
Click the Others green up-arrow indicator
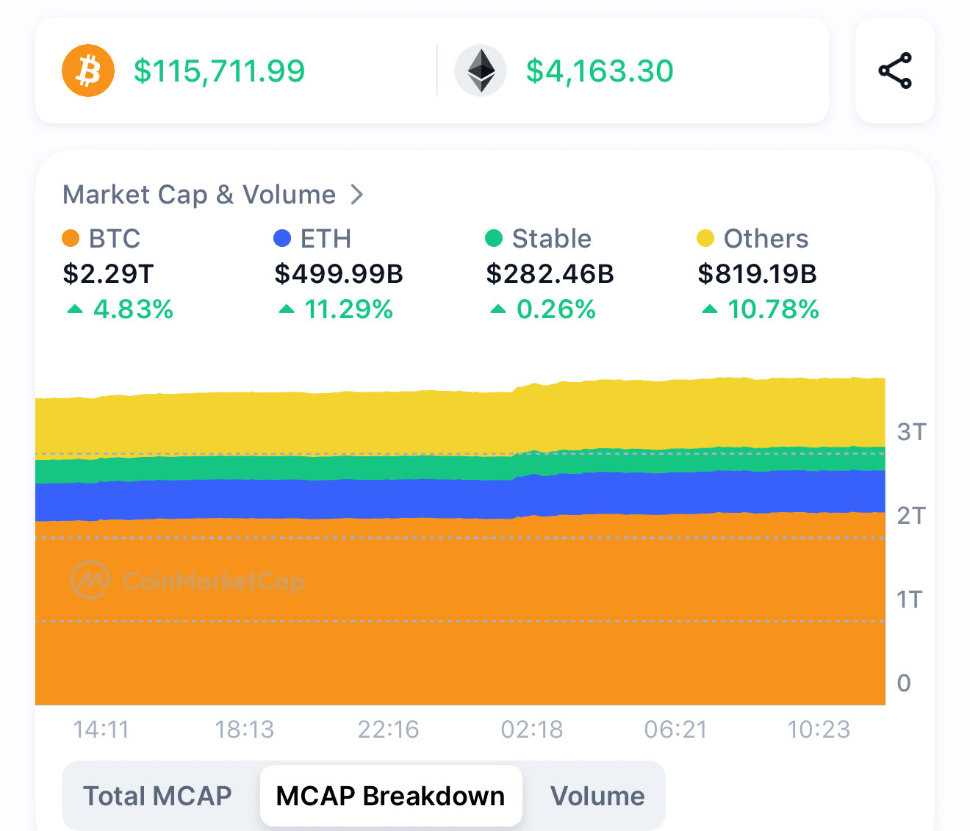pyautogui.click(x=710, y=309)
